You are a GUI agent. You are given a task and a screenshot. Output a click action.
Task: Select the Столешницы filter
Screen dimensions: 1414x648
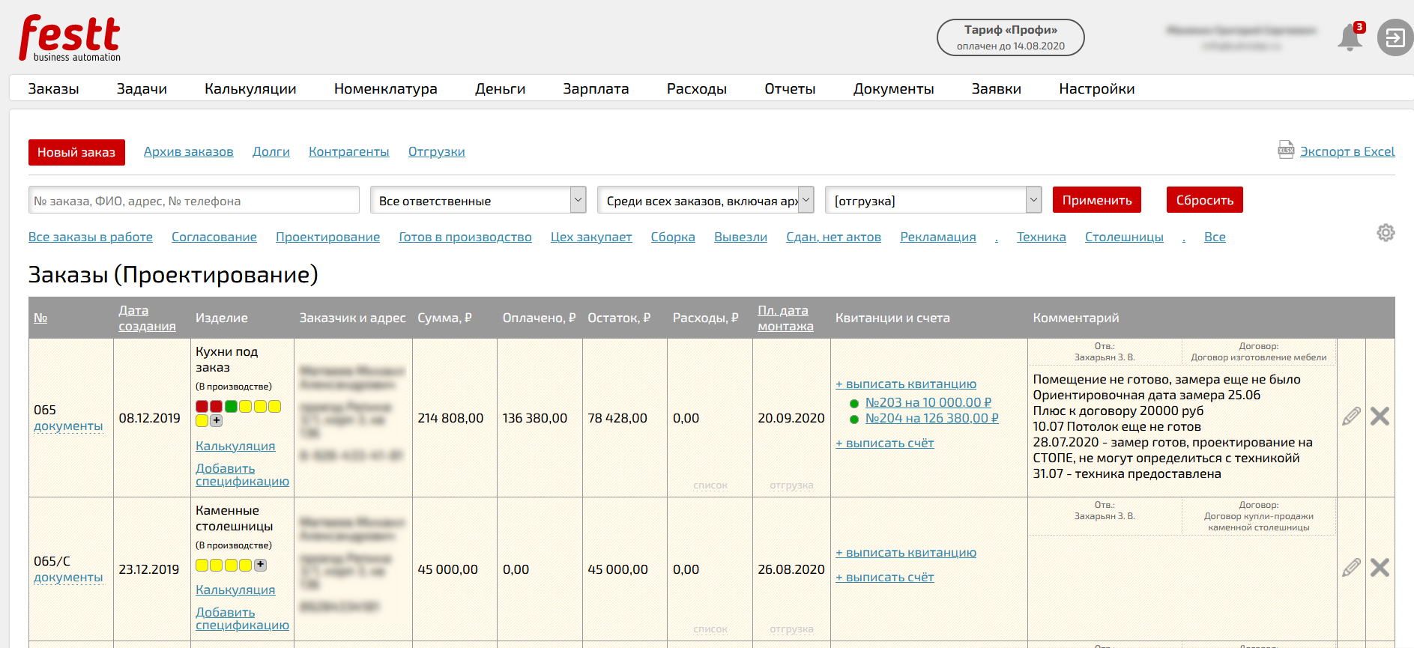point(1124,237)
